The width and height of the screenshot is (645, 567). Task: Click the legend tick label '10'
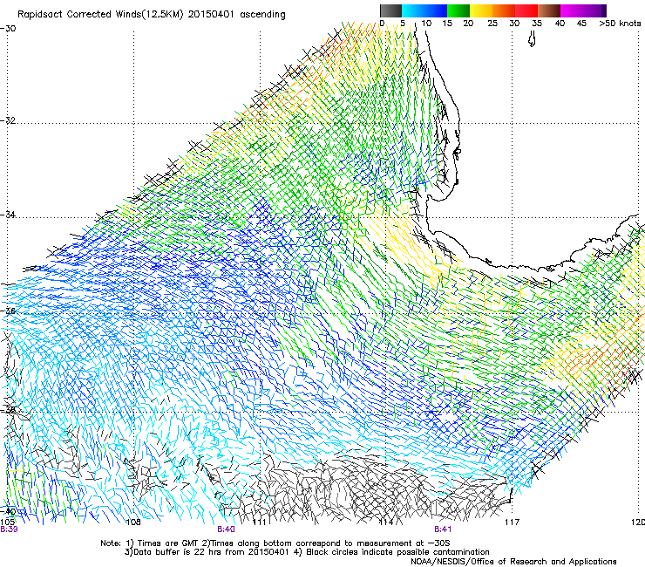(x=426, y=24)
